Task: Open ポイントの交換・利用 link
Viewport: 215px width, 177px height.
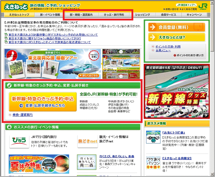Action: tap(168, 47)
